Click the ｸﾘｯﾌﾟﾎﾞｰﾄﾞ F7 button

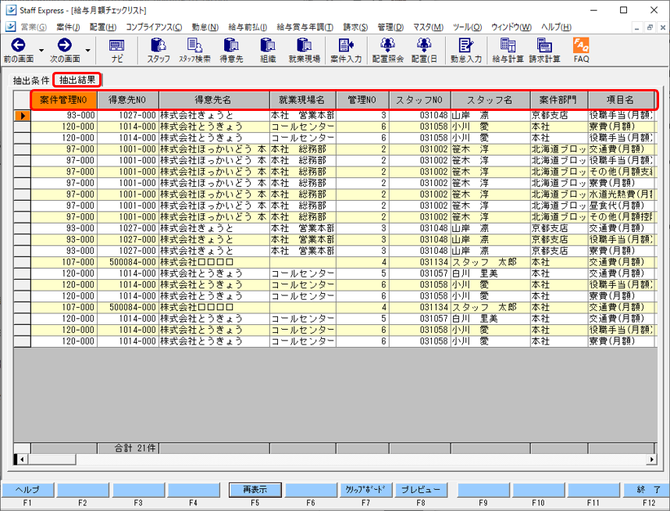point(365,490)
